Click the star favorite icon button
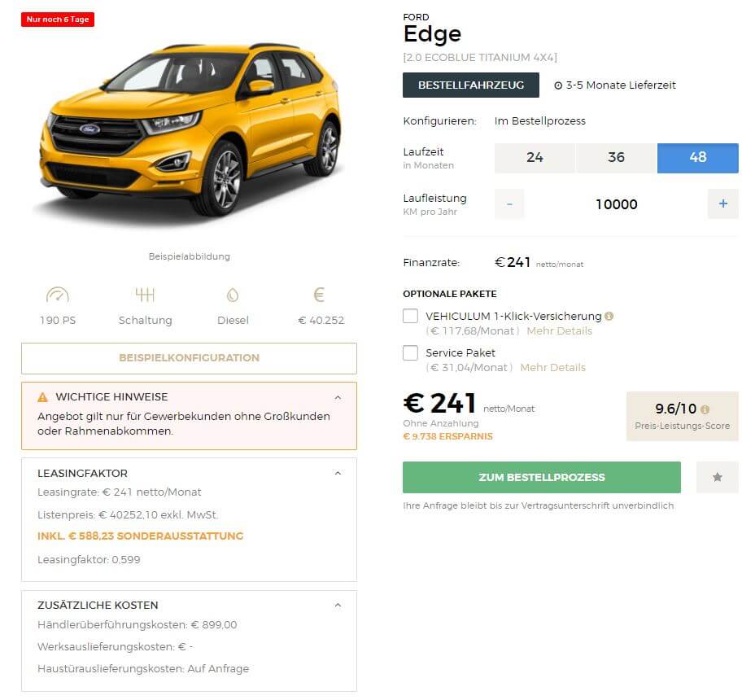Viewport: 755px width, 700px height. pos(717,477)
